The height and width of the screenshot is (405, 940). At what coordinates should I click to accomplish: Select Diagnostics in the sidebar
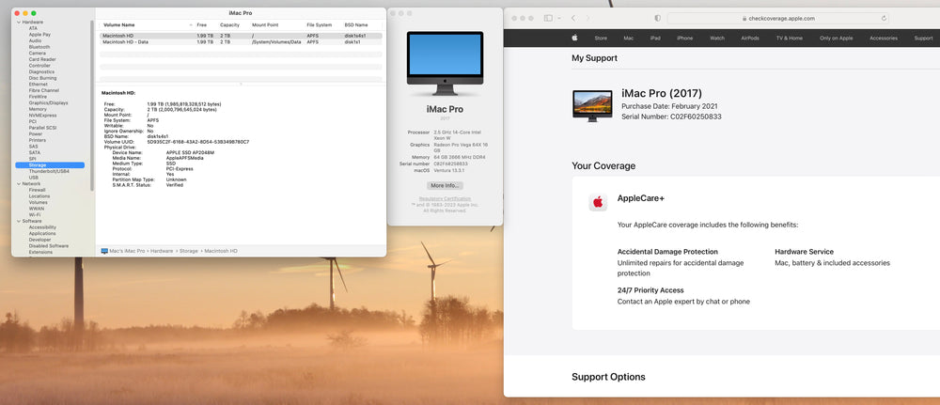pyautogui.click(x=41, y=72)
